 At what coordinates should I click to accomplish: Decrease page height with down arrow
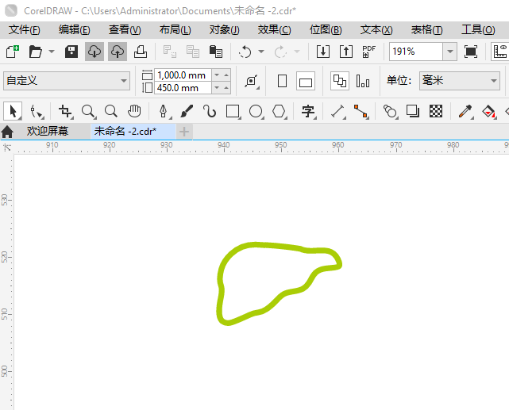tap(217, 87)
